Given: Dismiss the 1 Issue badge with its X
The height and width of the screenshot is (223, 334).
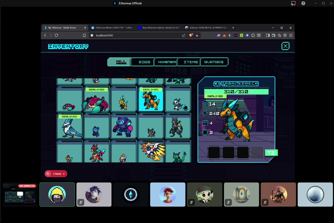Looking at the screenshot, I should coord(64,174).
